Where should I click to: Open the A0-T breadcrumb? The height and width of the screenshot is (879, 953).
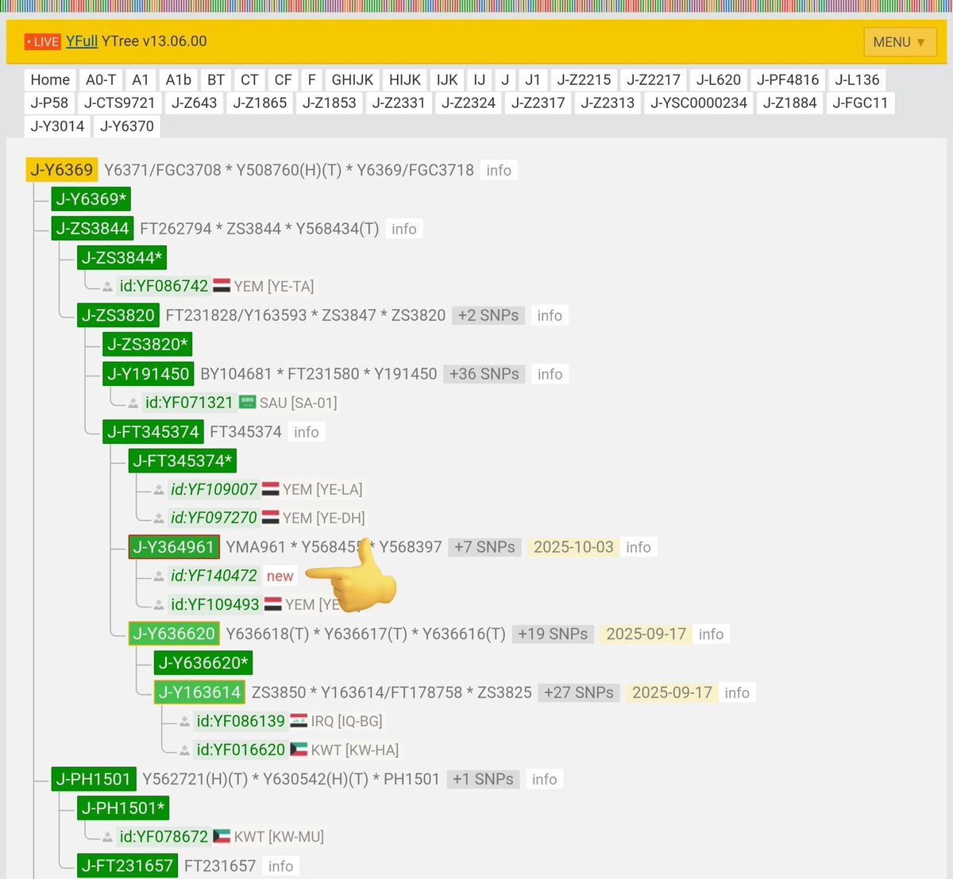[101, 79]
